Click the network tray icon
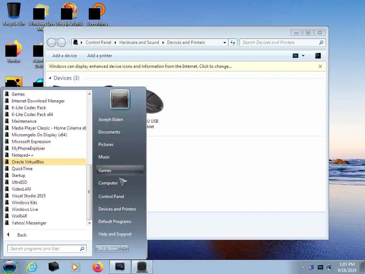The image size is (365, 274). [x=320, y=267]
